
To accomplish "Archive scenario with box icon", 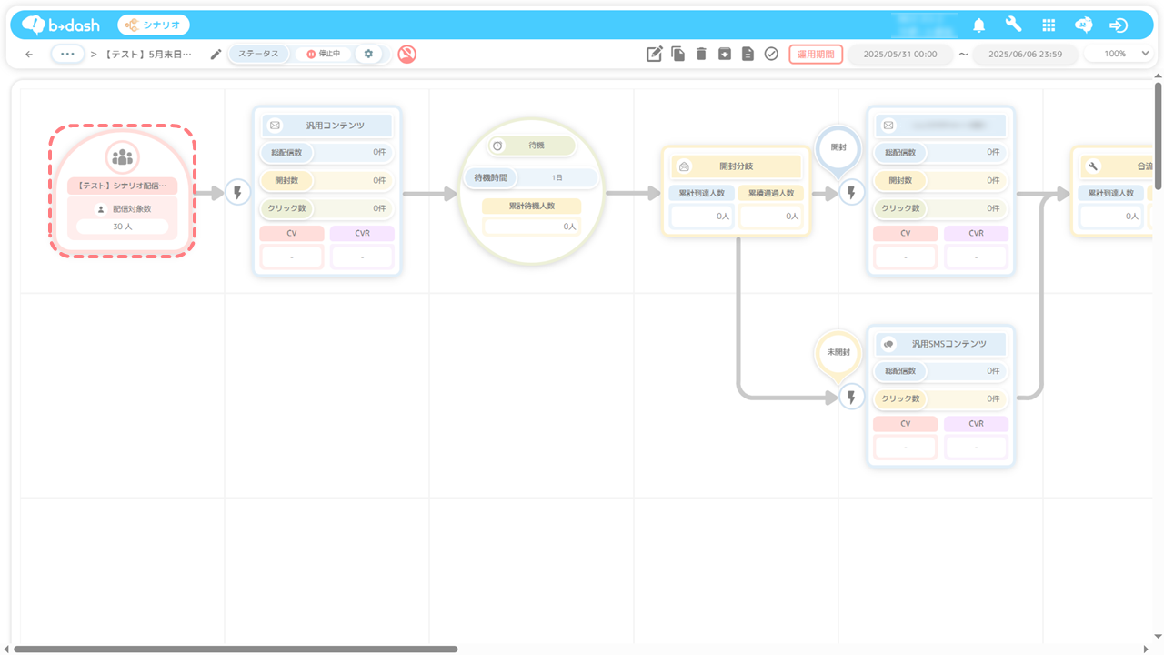I will pos(725,55).
